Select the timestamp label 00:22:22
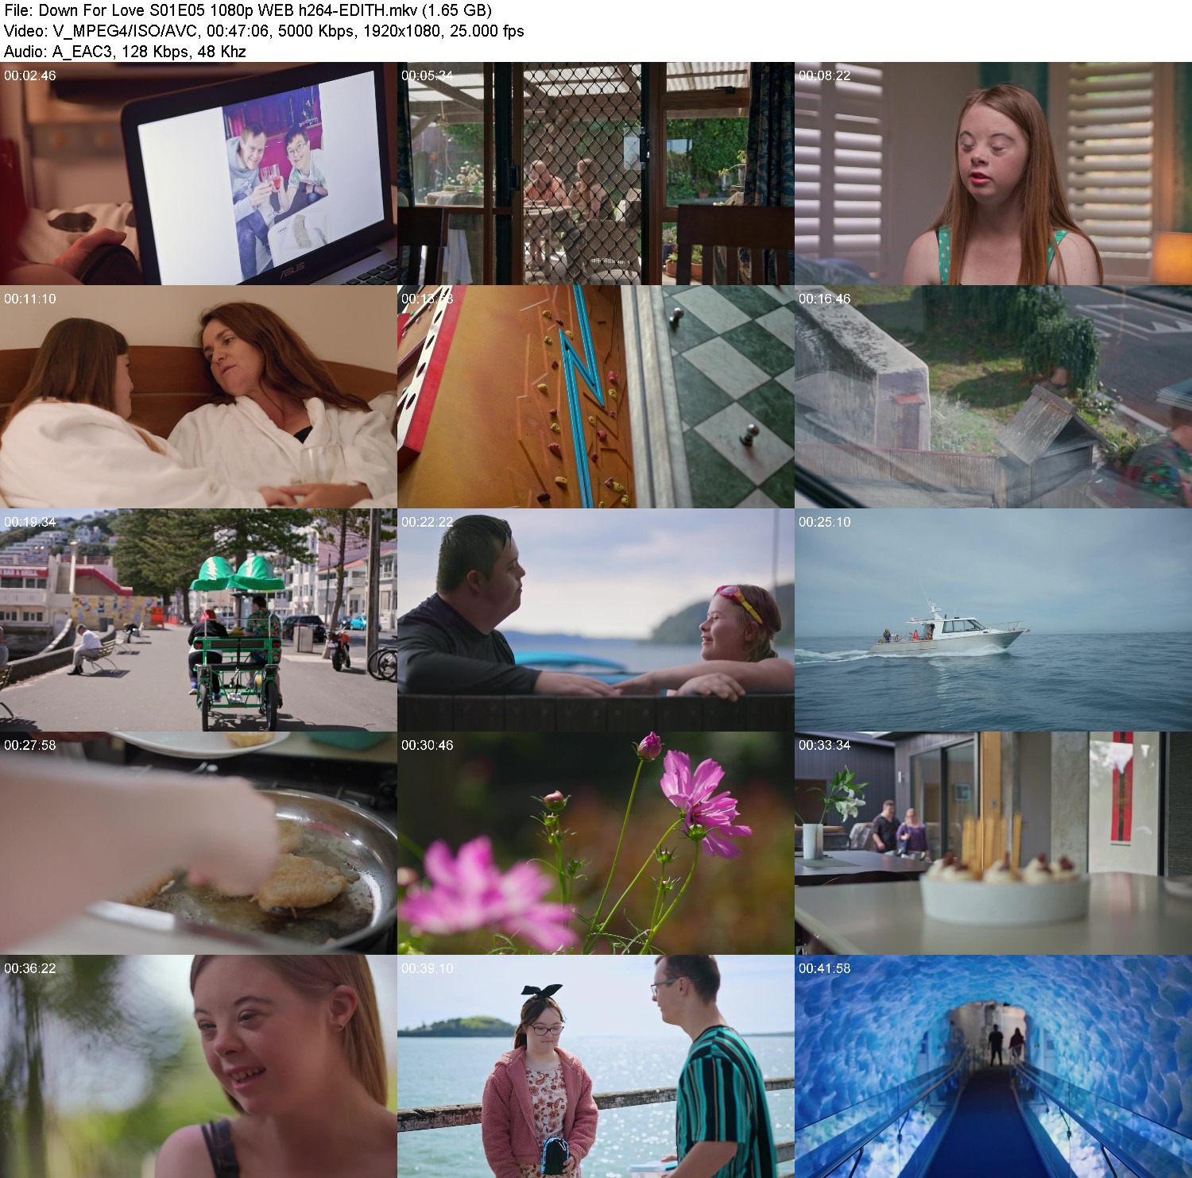 click(428, 522)
